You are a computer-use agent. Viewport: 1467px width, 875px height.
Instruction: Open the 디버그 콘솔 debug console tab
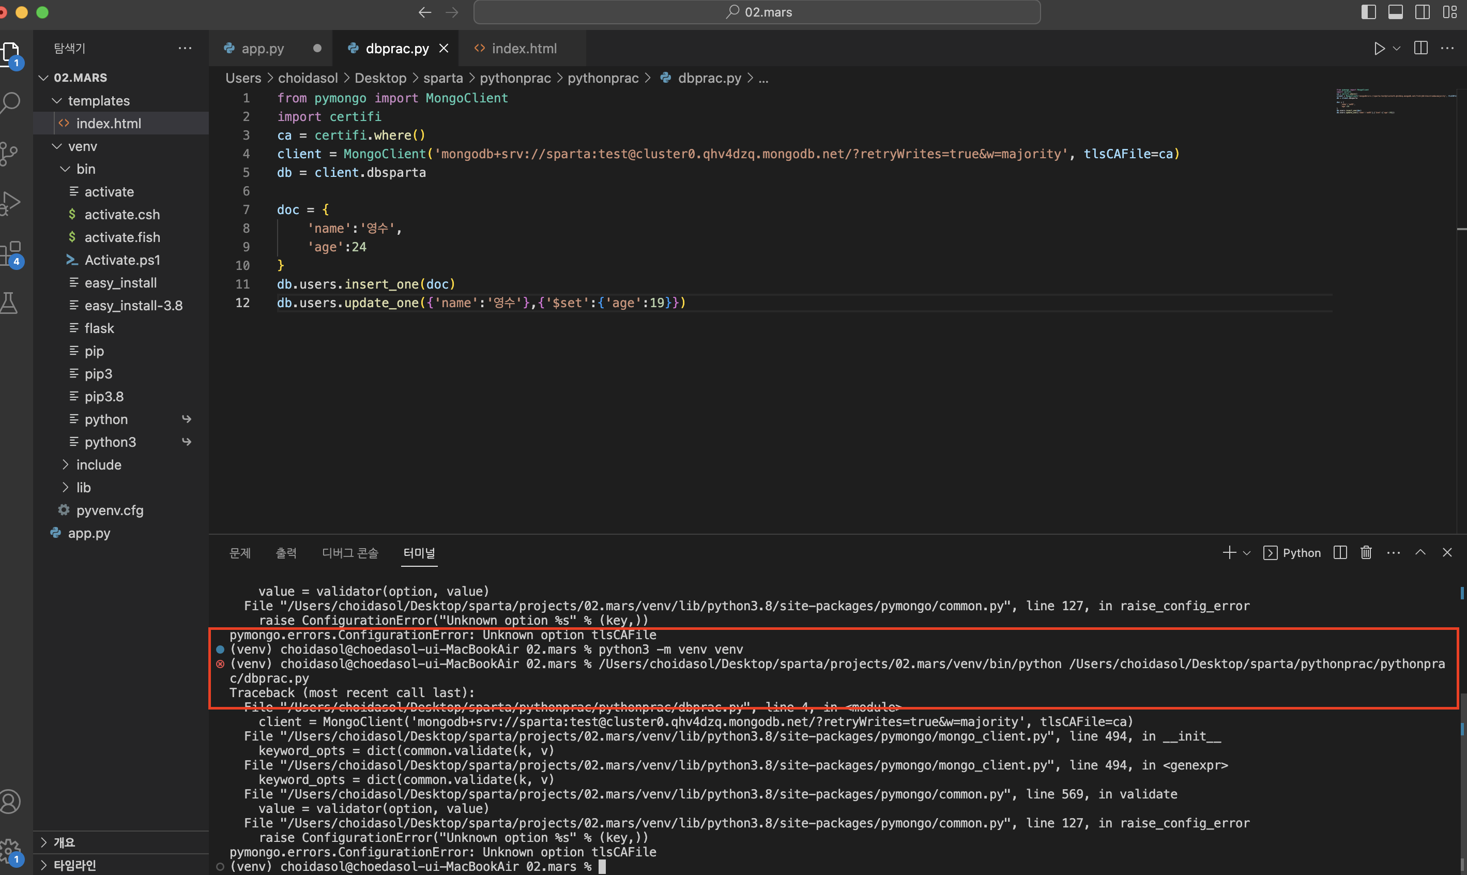point(350,553)
